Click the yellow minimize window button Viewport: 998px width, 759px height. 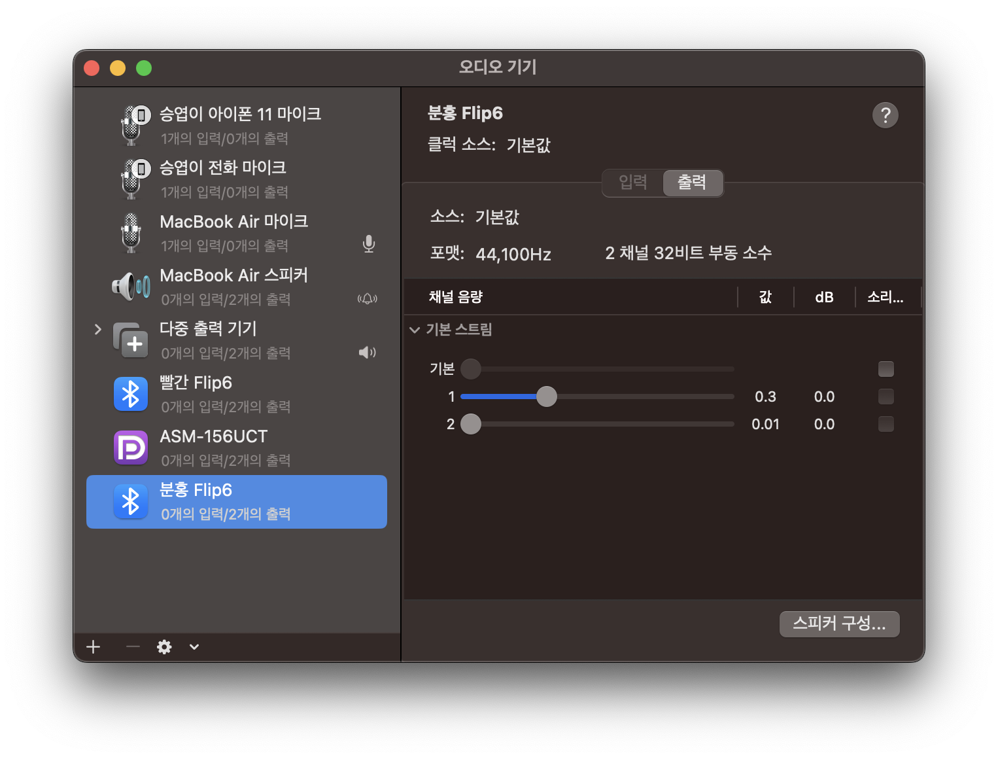118,68
